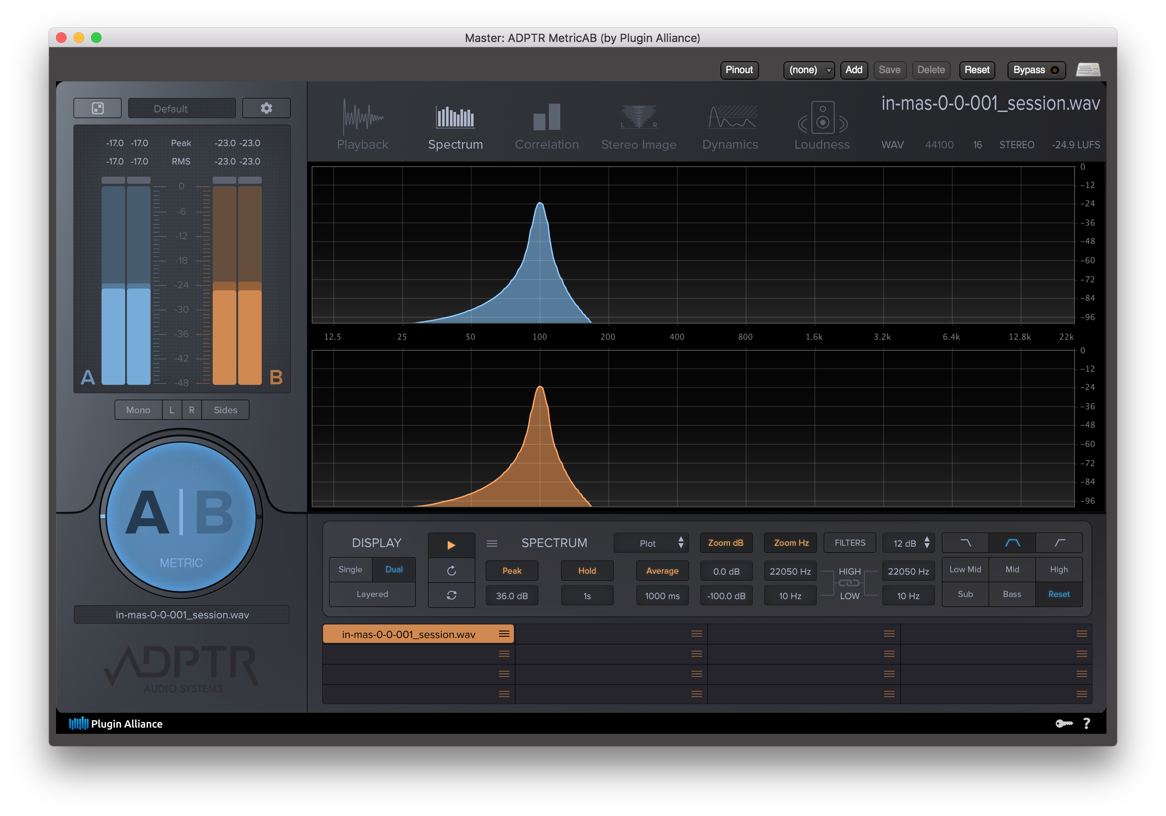Image resolution: width=1166 pixels, height=816 pixels.
Task: Toggle Sides monitoring
Action: click(x=225, y=409)
